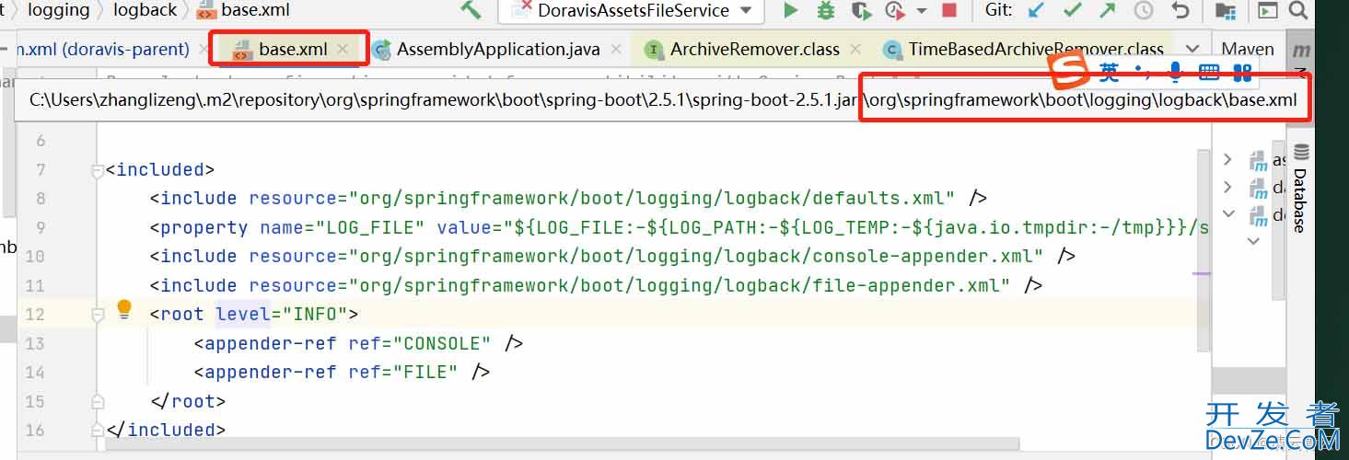This screenshot has height=460, width=1349.
Task: Click the </included> closing tag on line 16
Action: pyautogui.click(x=166, y=431)
